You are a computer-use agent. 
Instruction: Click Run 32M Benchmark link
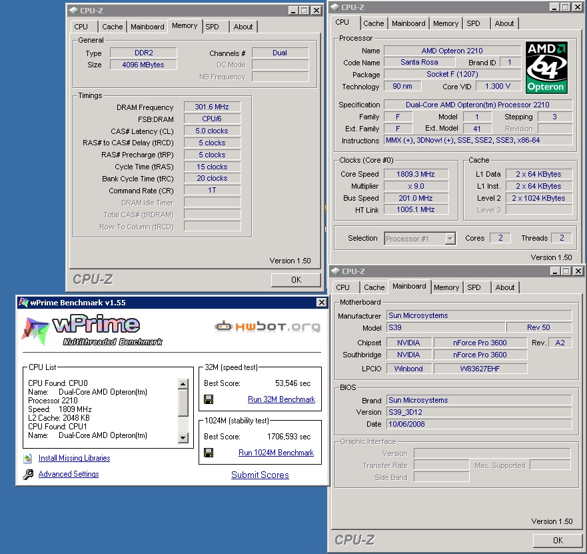coord(282,399)
